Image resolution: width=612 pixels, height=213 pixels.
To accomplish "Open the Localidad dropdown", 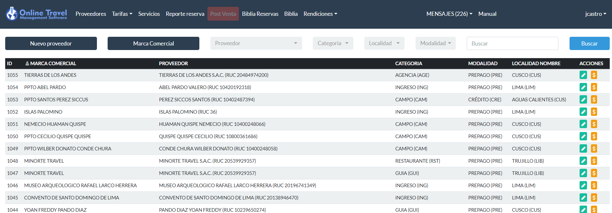I will point(384,43).
